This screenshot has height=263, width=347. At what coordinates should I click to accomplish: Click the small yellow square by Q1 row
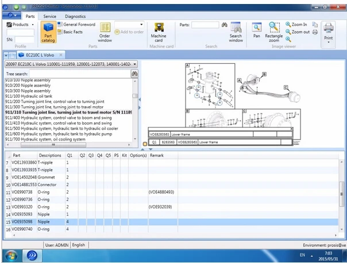pyautogui.click(x=145, y=144)
